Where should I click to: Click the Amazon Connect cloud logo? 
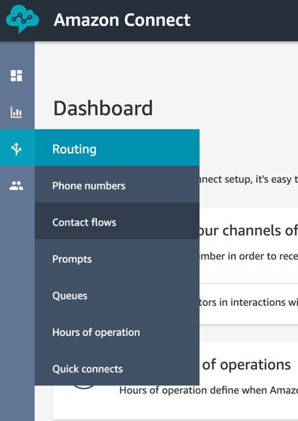(x=23, y=19)
